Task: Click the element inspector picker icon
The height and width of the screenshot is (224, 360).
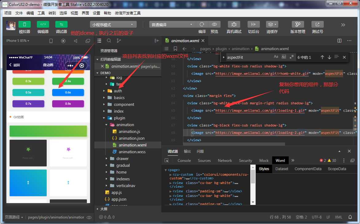Action: [167, 161]
